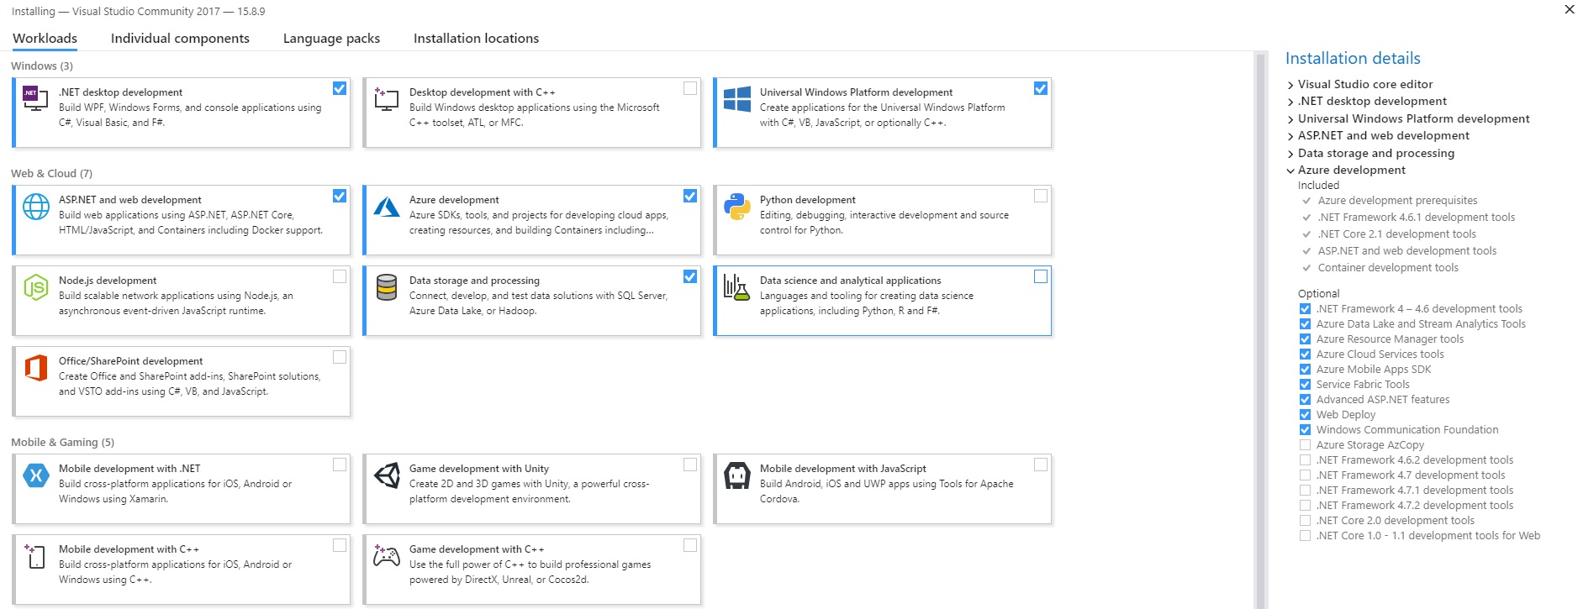Click the Cordova JavaScript mobile icon

(x=736, y=475)
